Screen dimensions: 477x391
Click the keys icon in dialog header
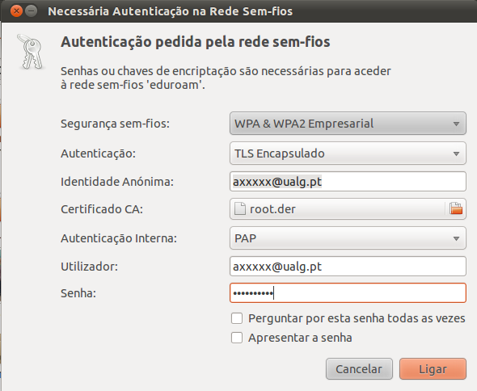click(31, 52)
